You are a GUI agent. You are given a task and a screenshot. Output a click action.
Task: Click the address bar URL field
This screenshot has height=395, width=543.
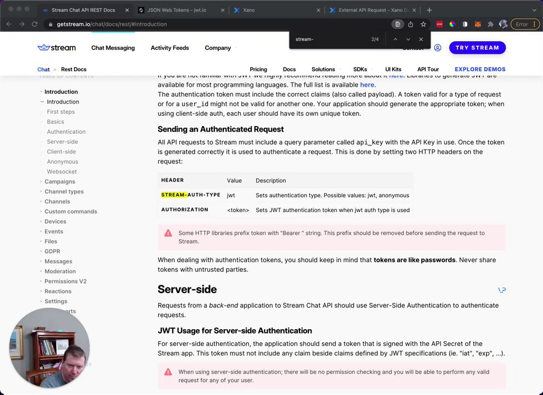[218, 24]
